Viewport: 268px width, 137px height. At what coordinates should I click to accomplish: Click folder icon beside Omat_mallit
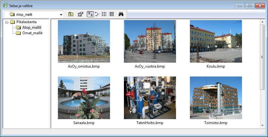coord(19,33)
